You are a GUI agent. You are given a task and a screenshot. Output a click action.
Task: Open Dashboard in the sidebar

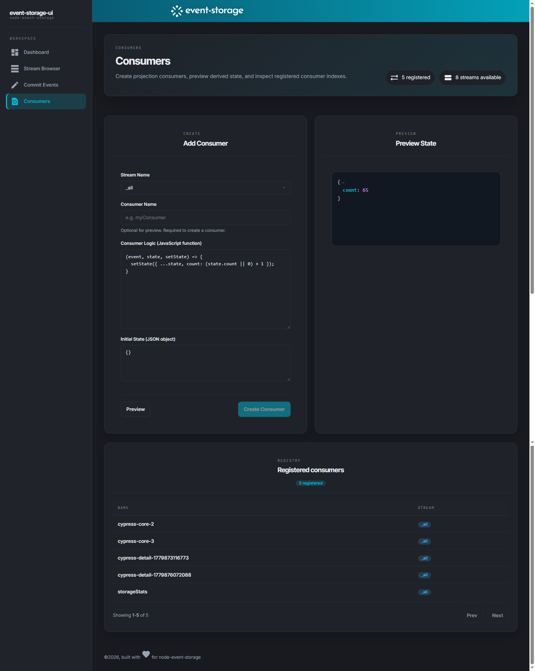[46, 52]
